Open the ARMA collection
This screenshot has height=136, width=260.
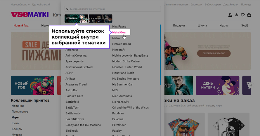coord(70,73)
